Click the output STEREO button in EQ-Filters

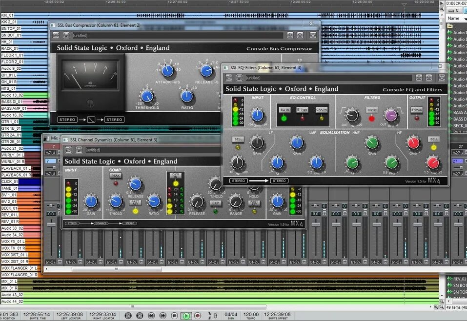point(279,181)
